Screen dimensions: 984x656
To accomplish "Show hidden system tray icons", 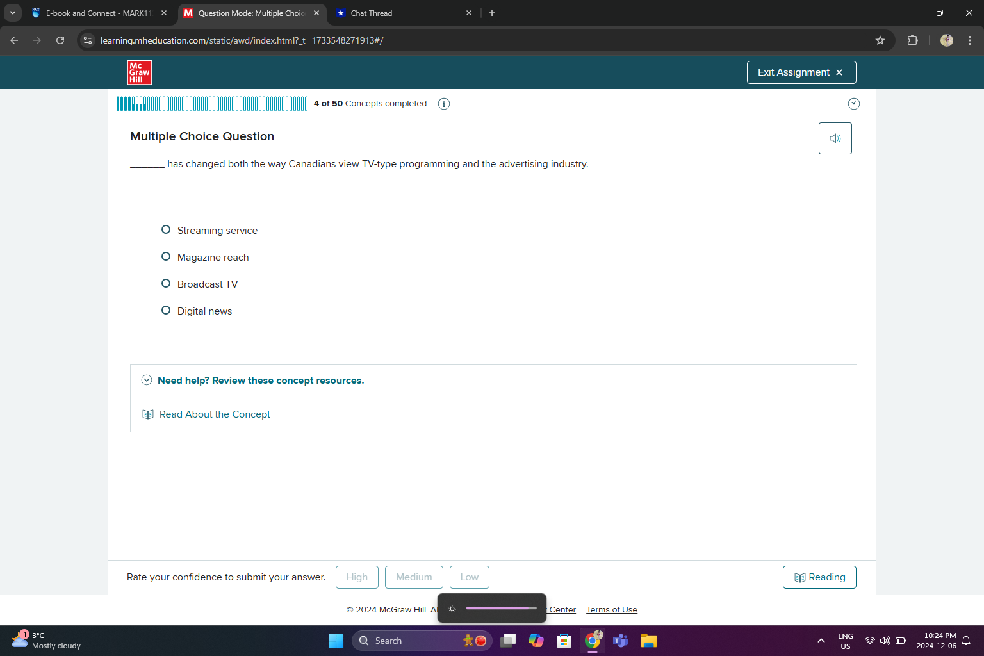I will click(x=821, y=641).
